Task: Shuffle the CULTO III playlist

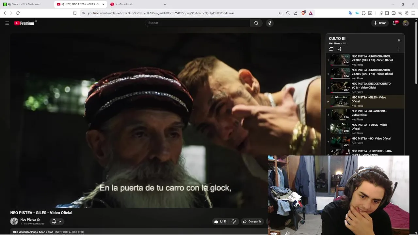Action: [339, 49]
